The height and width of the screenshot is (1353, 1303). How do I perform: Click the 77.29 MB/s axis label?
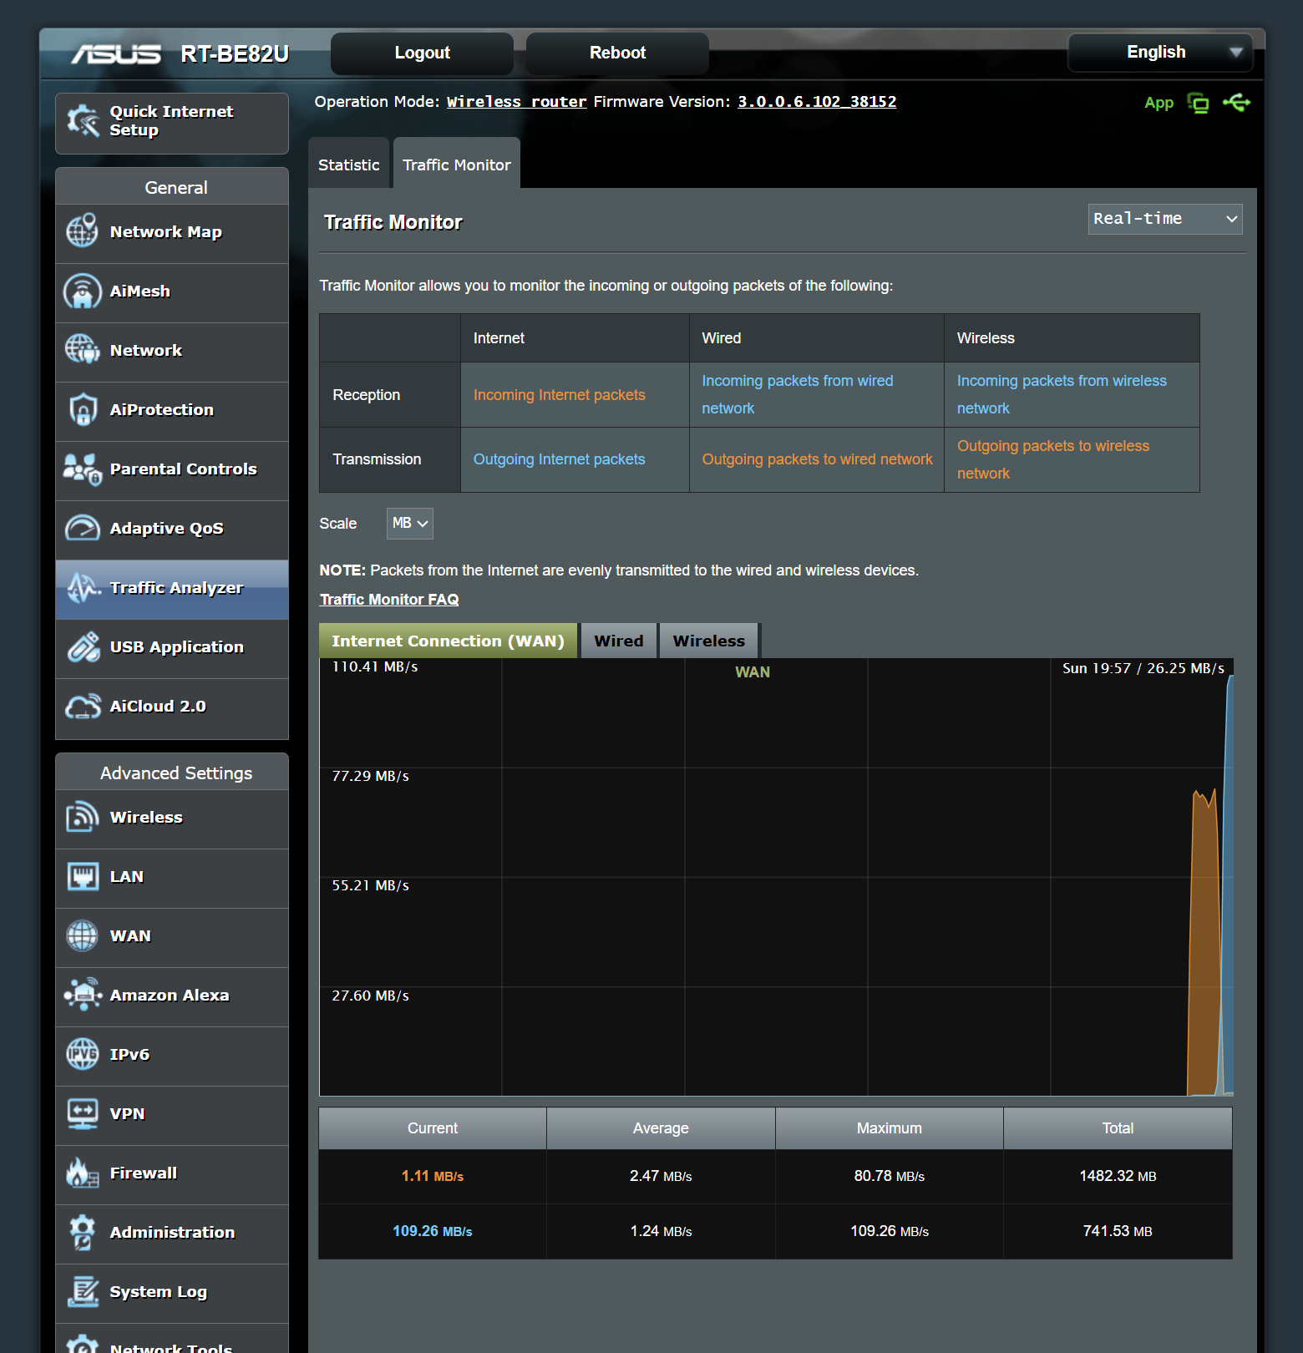[x=371, y=776]
